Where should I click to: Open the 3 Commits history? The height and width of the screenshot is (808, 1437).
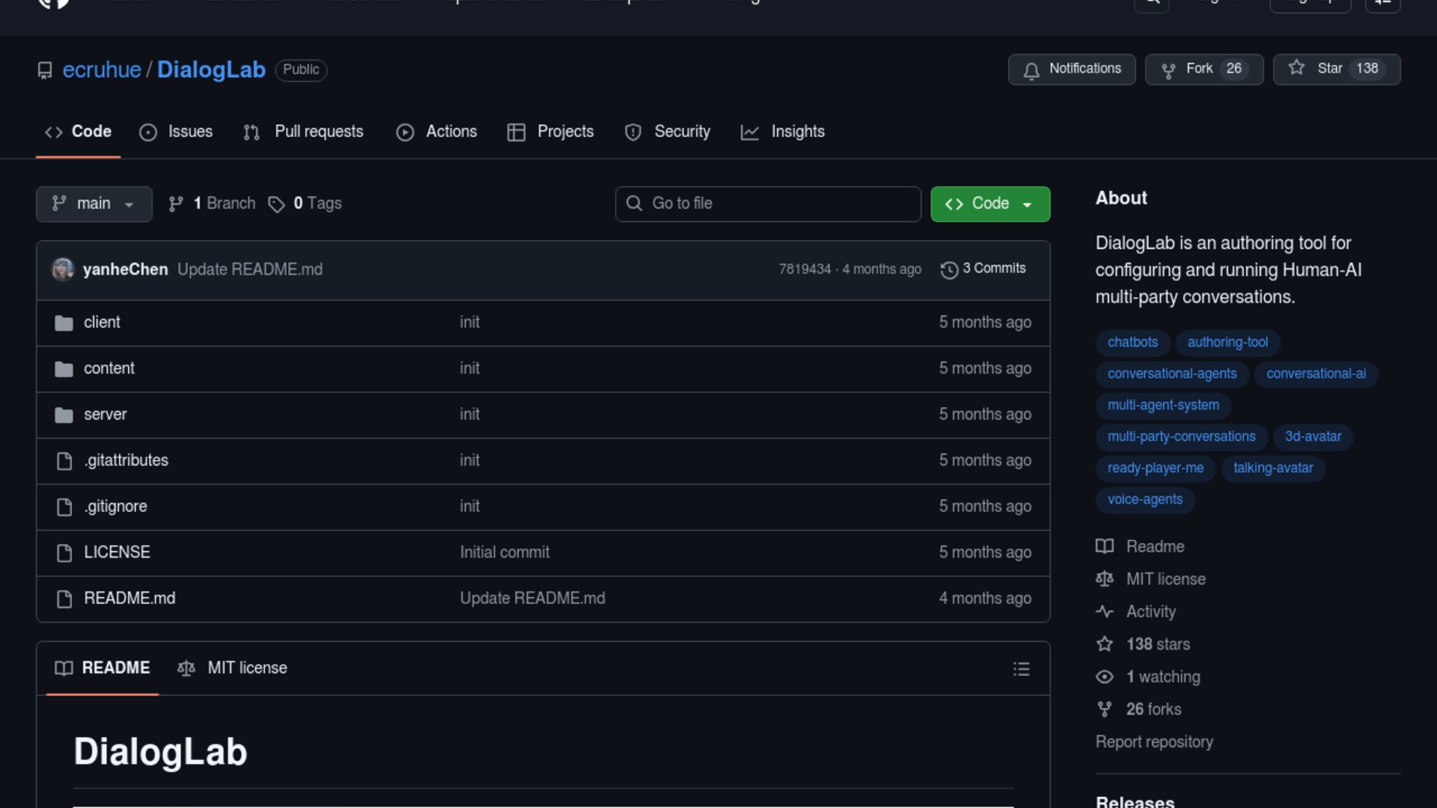tap(983, 269)
